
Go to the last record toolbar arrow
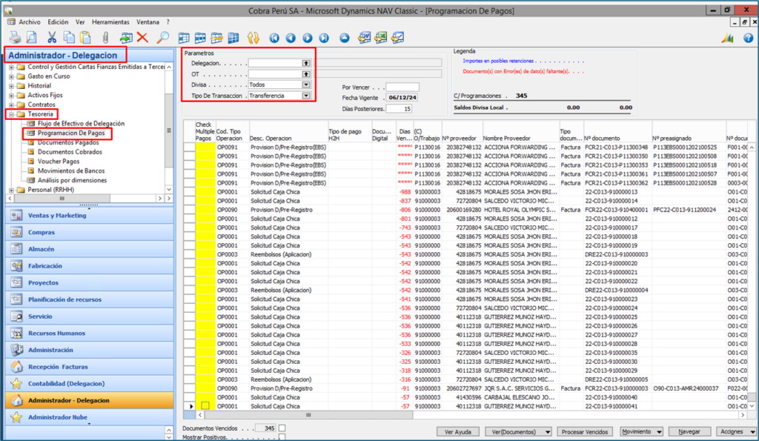coord(324,38)
